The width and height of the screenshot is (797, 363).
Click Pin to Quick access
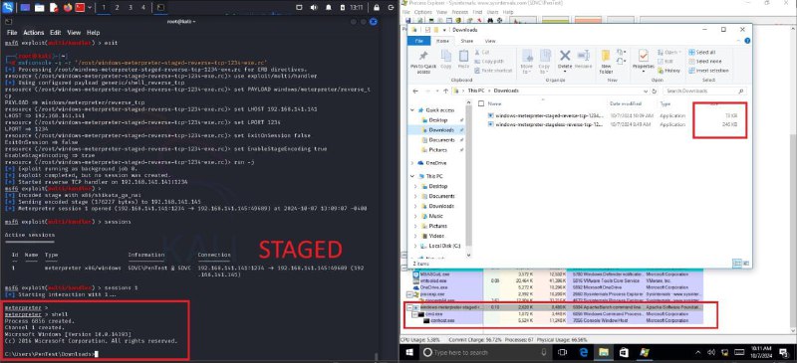tap(423, 63)
